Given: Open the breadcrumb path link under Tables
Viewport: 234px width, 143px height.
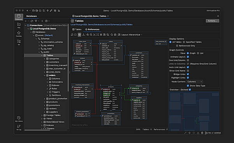Looking at the screenshot, I should click(102, 24).
